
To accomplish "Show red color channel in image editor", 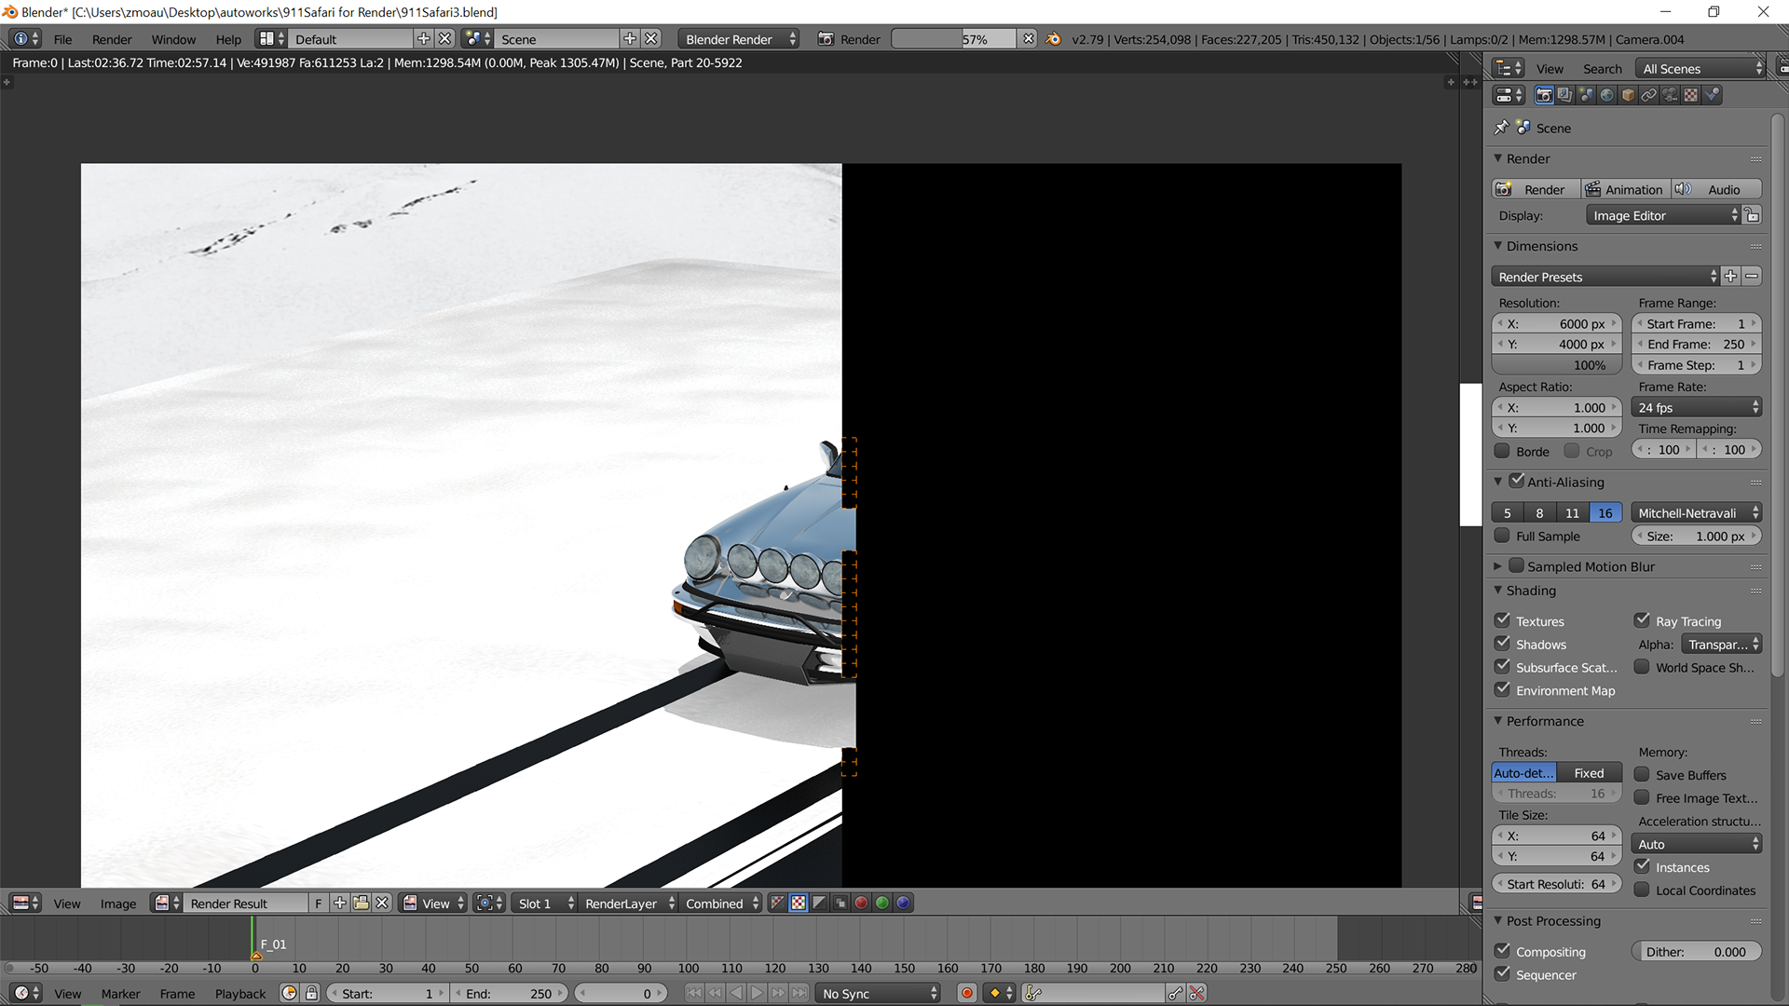I will pyautogui.click(x=861, y=903).
